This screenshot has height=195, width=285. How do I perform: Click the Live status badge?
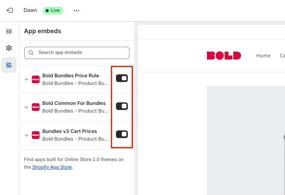pyautogui.click(x=53, y=11)
